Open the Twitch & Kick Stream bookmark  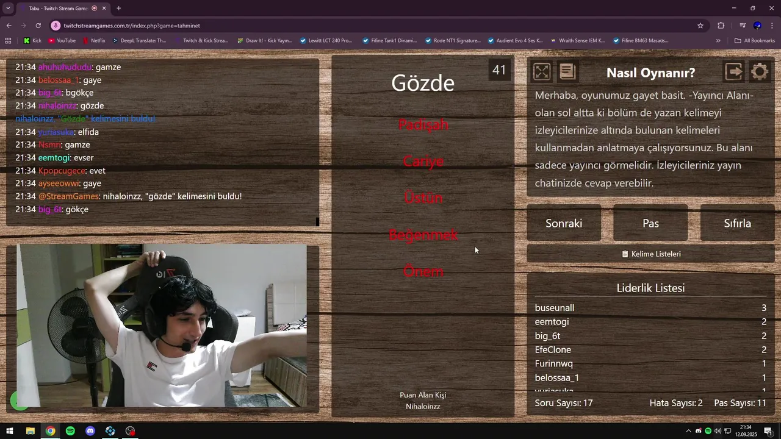[x=201, y=41]
